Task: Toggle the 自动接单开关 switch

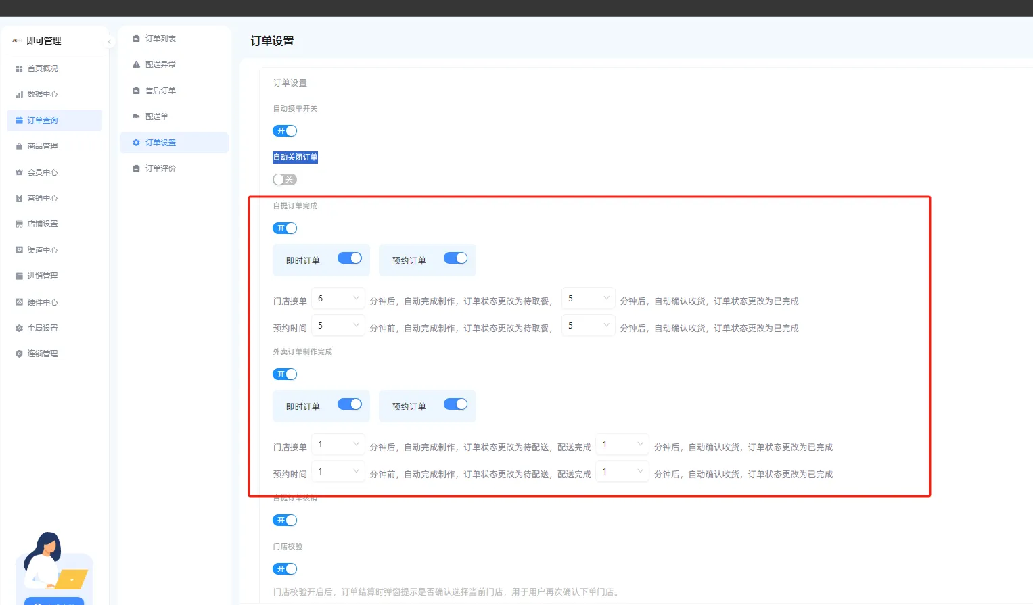Action: tap(285, 131)
